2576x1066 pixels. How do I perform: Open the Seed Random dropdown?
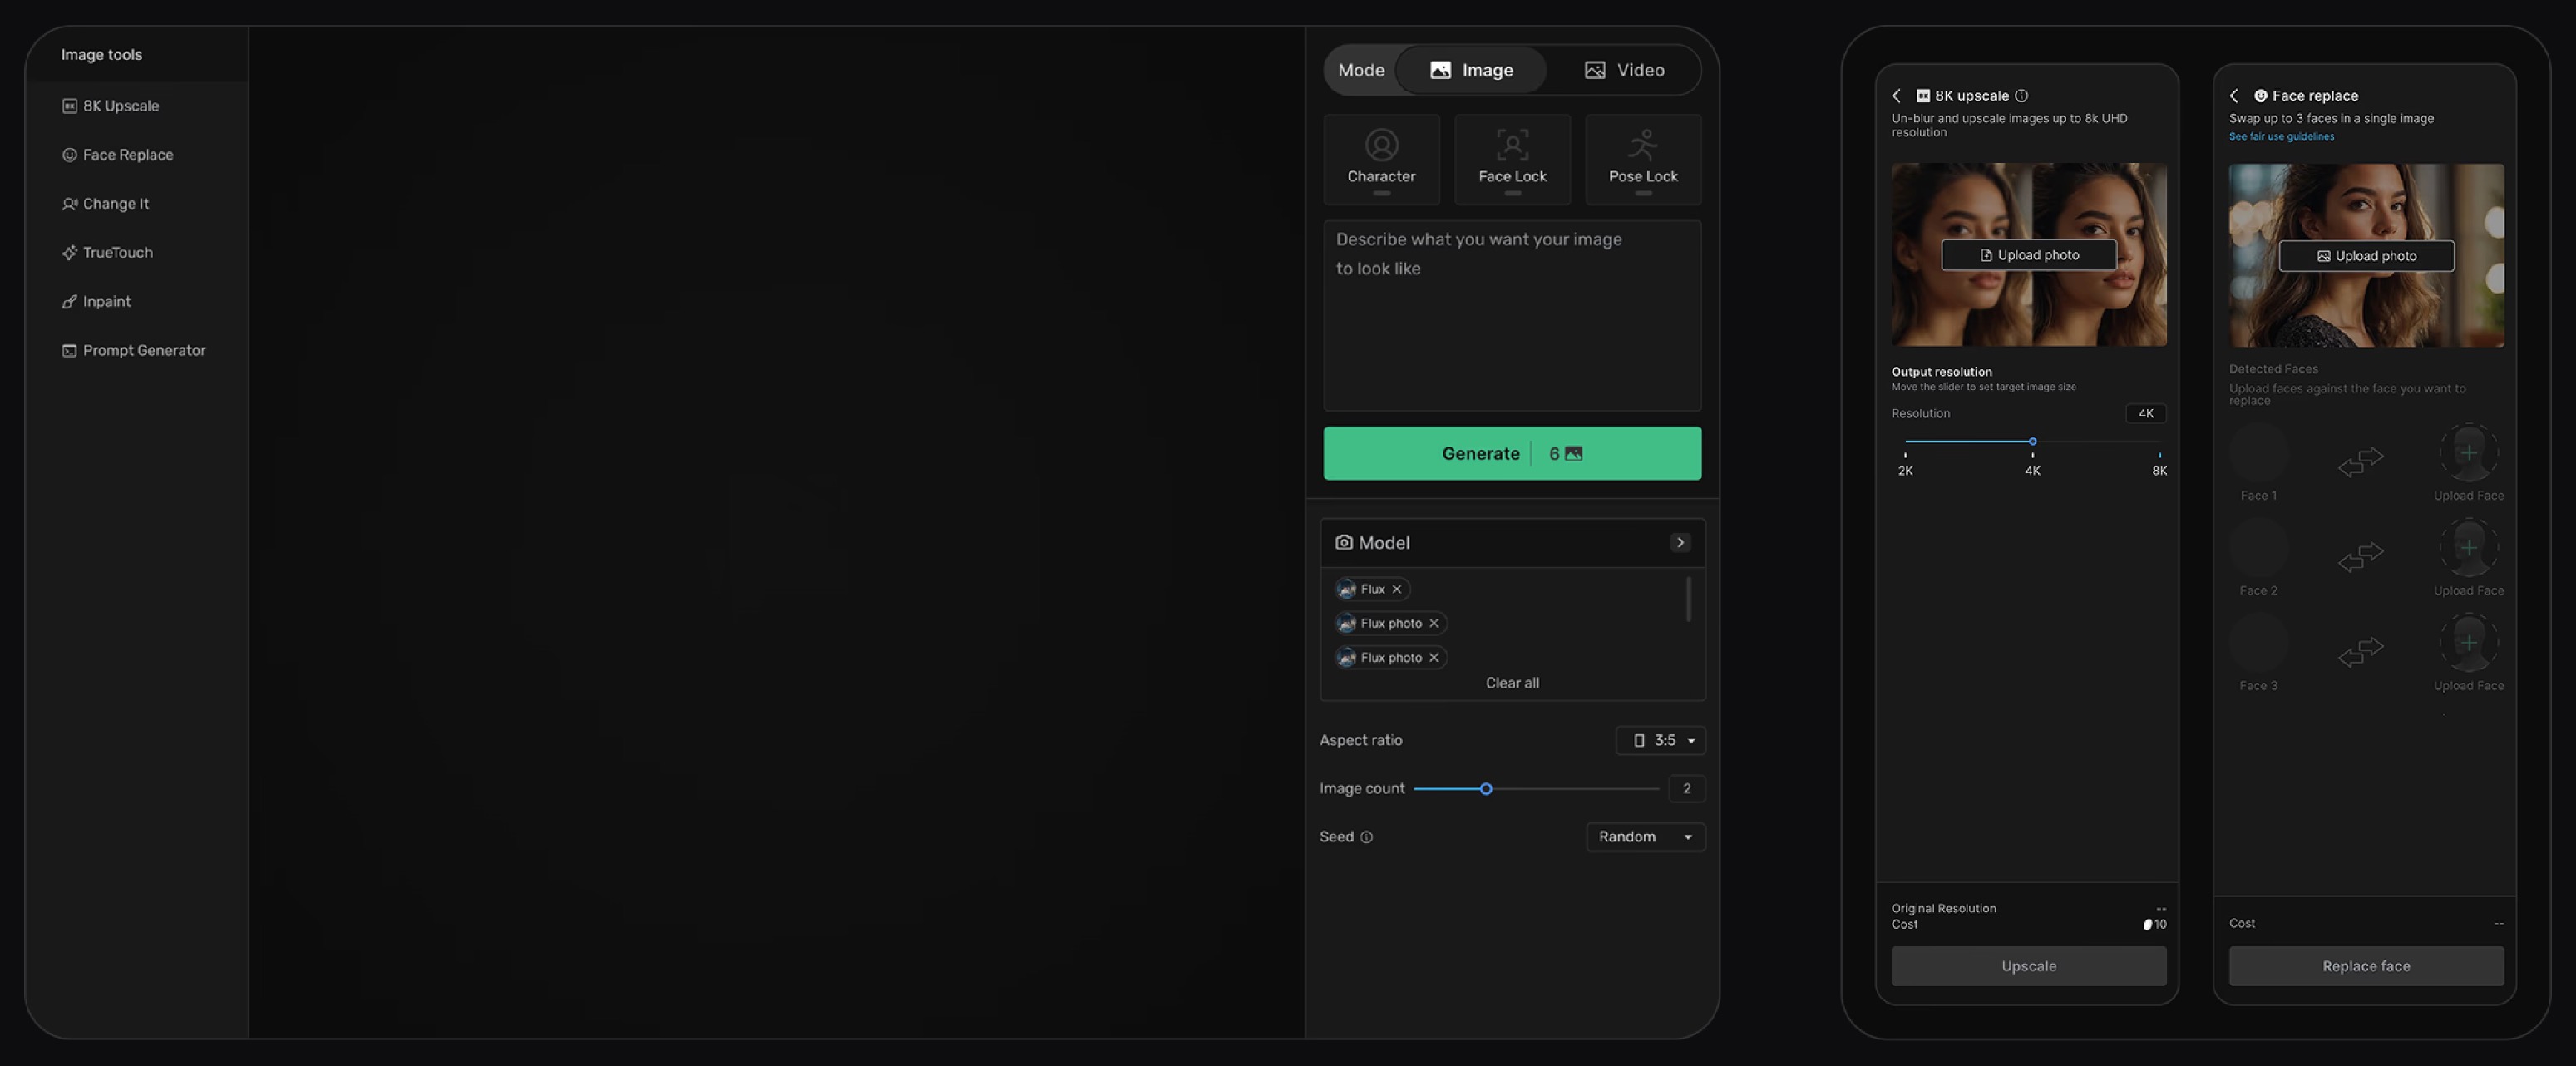pyautogui.click(x=1645, y=837)
